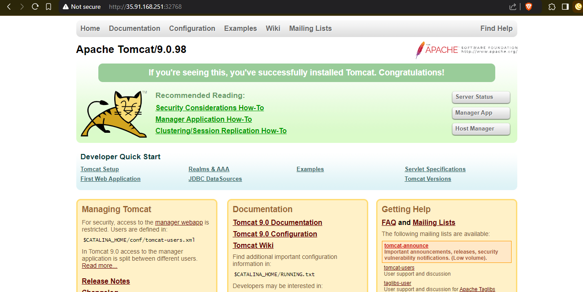Click the browser back arrow
Viewport: 583px width, 292px height.
pos(9,7)
